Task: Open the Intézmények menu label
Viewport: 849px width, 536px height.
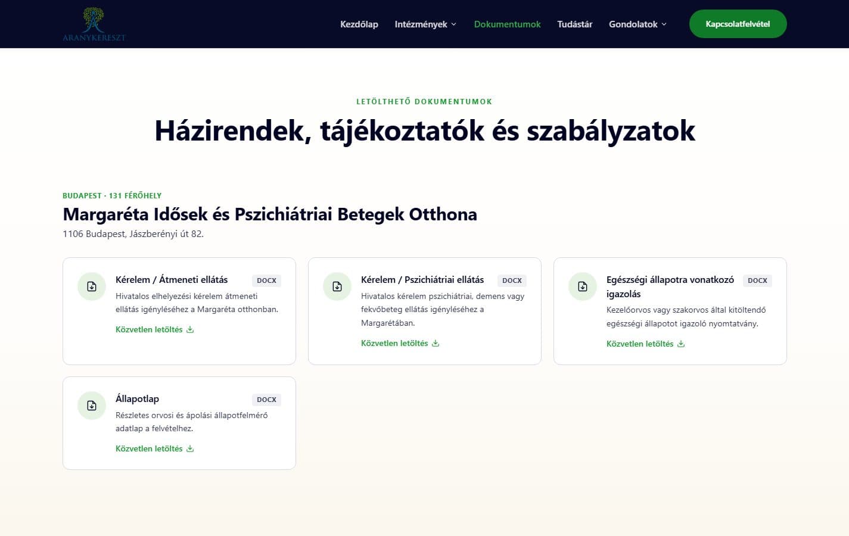Action: [421, 24]
